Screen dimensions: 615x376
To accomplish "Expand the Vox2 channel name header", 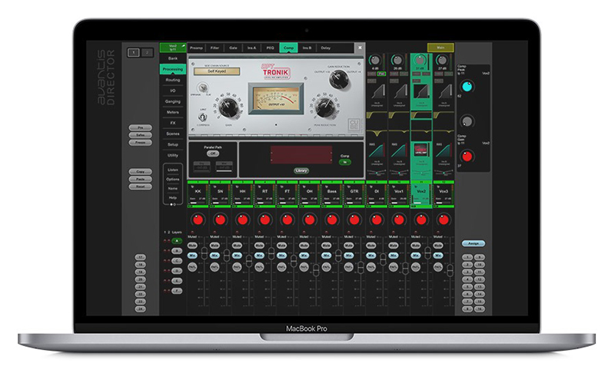I will tap(421, 190).
